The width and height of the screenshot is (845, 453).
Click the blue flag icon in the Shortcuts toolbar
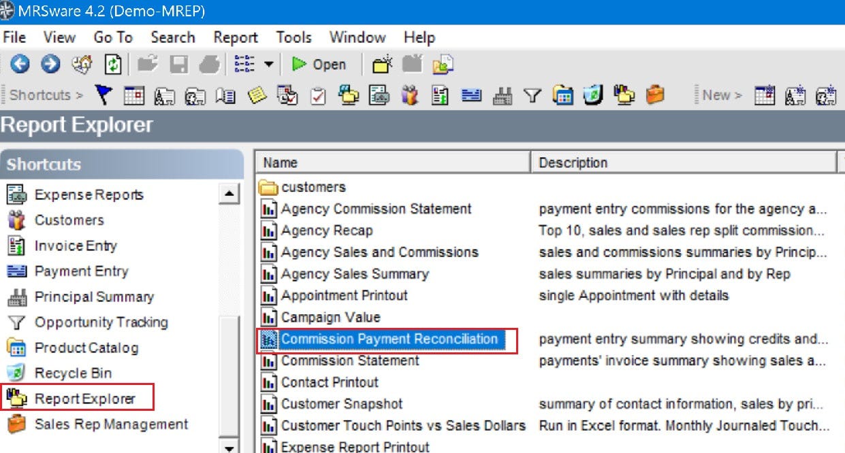click(x=103, y=95)
